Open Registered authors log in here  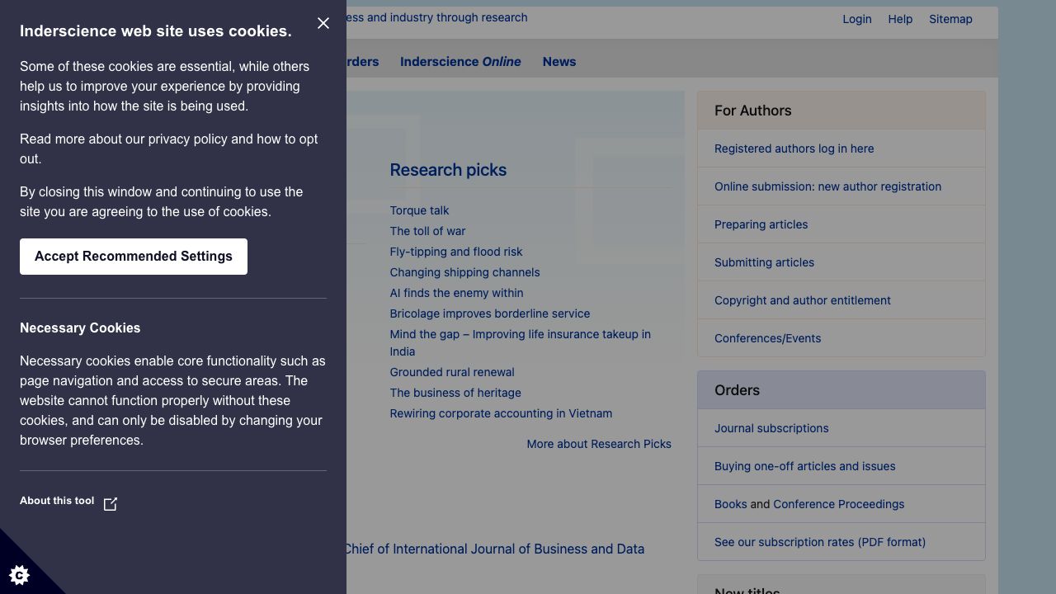pos(794,148)
